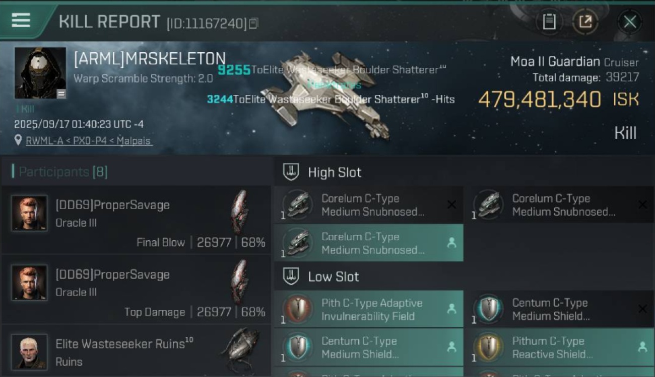The width and height of the screenshot is (655, 377).
Task: Open the RWML-A location link
Action: [x=88, y=141]
